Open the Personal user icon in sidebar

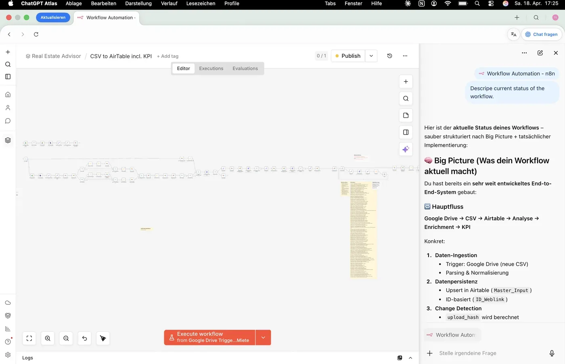pos(8,108)
